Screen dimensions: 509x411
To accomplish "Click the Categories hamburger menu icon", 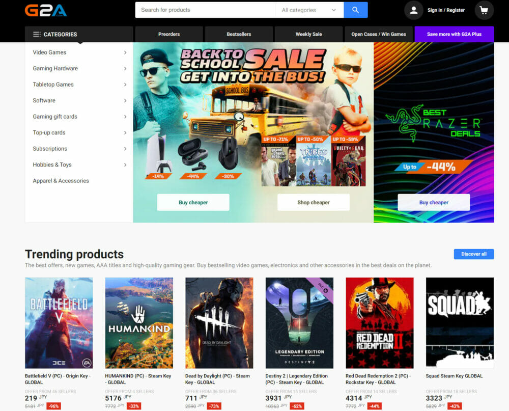I will 37,34.
